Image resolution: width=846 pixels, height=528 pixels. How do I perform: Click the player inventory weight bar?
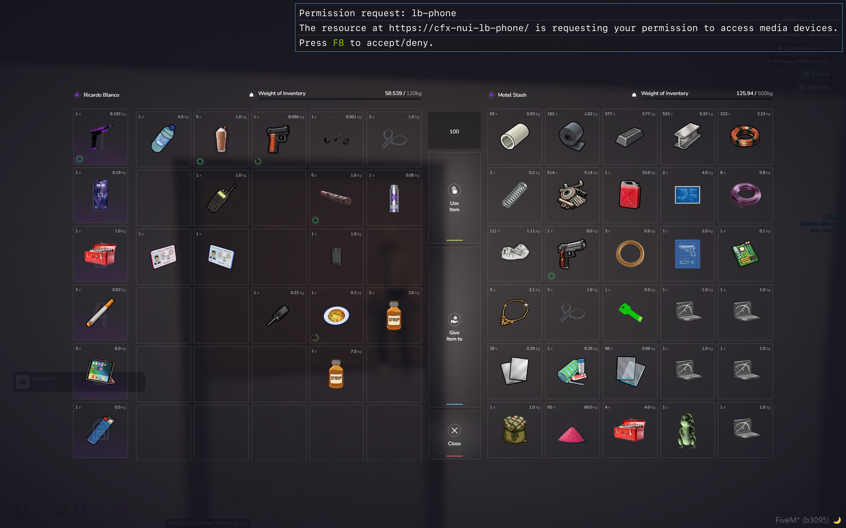[339, 99]
